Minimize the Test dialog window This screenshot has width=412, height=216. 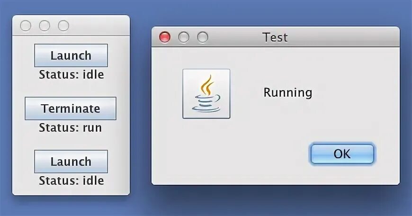(x=184, y=37)
